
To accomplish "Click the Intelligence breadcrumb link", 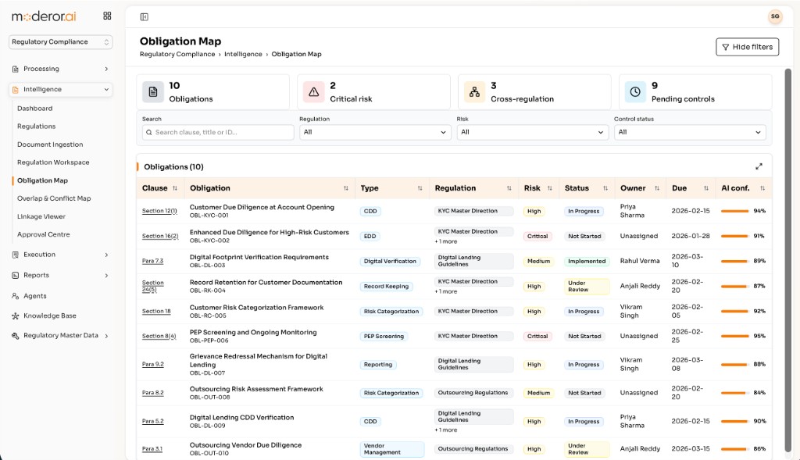I will tap(243, 54).
